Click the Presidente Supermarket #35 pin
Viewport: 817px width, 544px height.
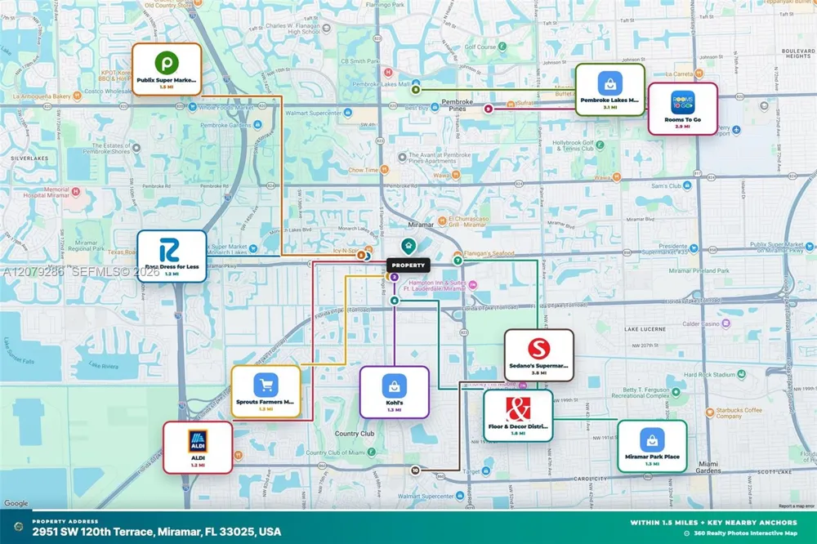pyautogui.click(x=694, y=248)
